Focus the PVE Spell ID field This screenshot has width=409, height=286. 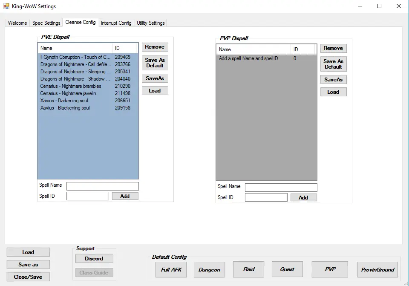[88, 196]
